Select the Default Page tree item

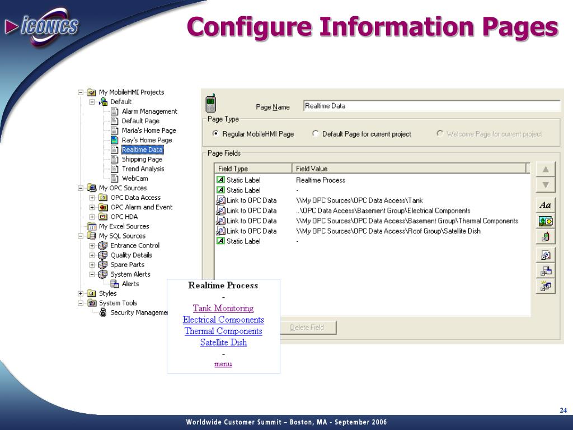coord(140,121)
